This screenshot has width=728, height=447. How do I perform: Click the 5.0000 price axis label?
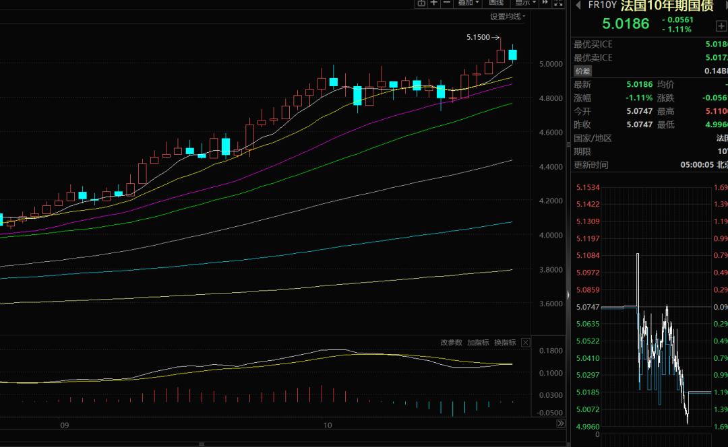[551, 64]
